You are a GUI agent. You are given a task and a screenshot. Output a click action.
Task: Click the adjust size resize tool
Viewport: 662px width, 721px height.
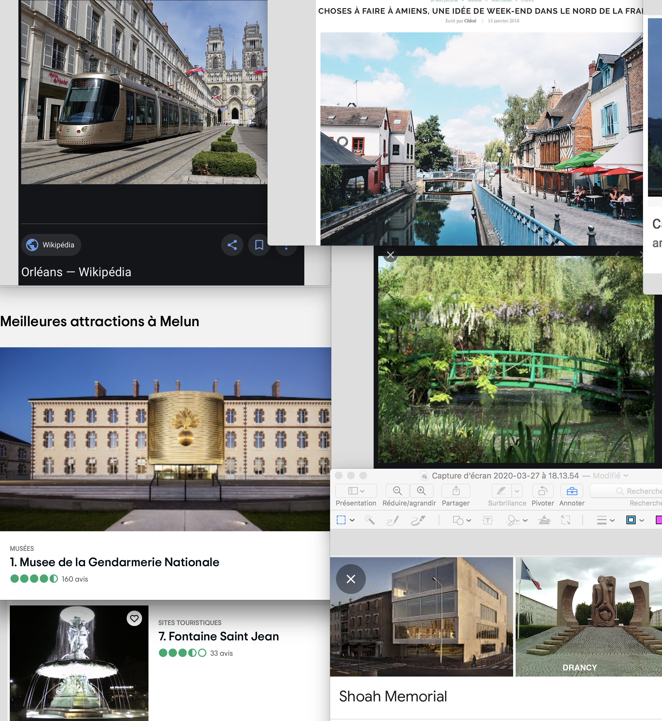[566, 520]
